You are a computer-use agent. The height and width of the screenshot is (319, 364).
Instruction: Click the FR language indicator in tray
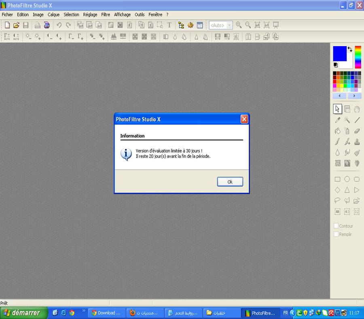click(286, 313)
